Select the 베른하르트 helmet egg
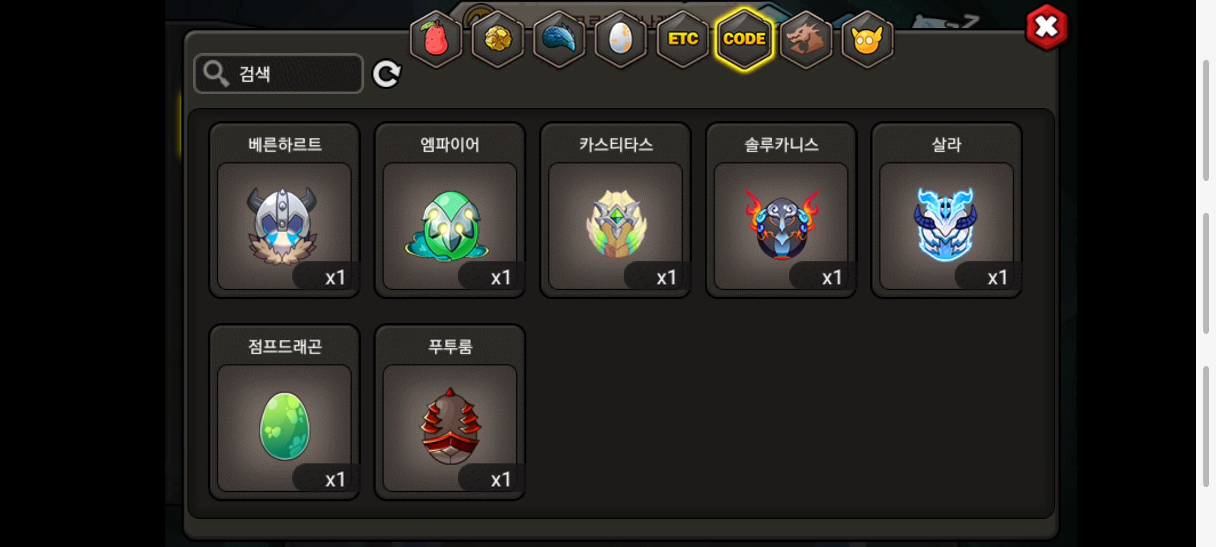 (284, 210)
